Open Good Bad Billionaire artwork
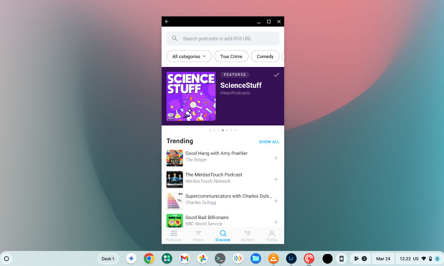Image resolution: width=444 pixels, height=266 pixels. [x=174, y=221]
